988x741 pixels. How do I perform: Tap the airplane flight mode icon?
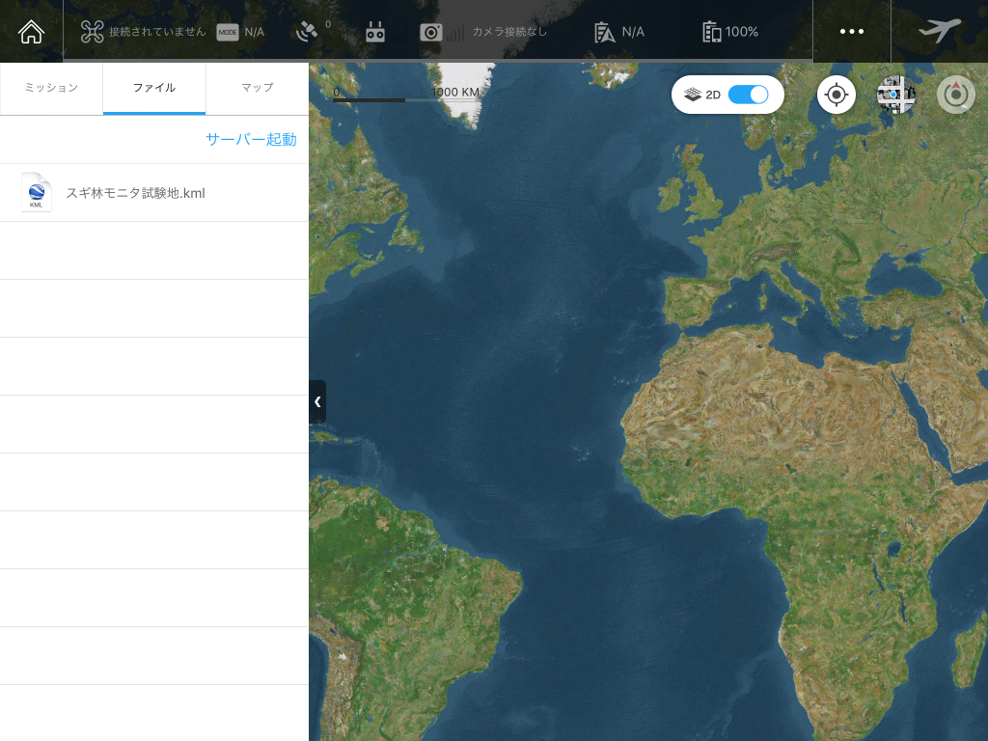[940, 30]
